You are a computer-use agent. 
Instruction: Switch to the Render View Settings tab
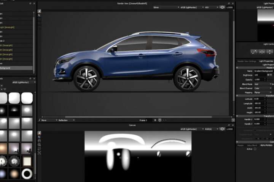[x=247, y=61]
